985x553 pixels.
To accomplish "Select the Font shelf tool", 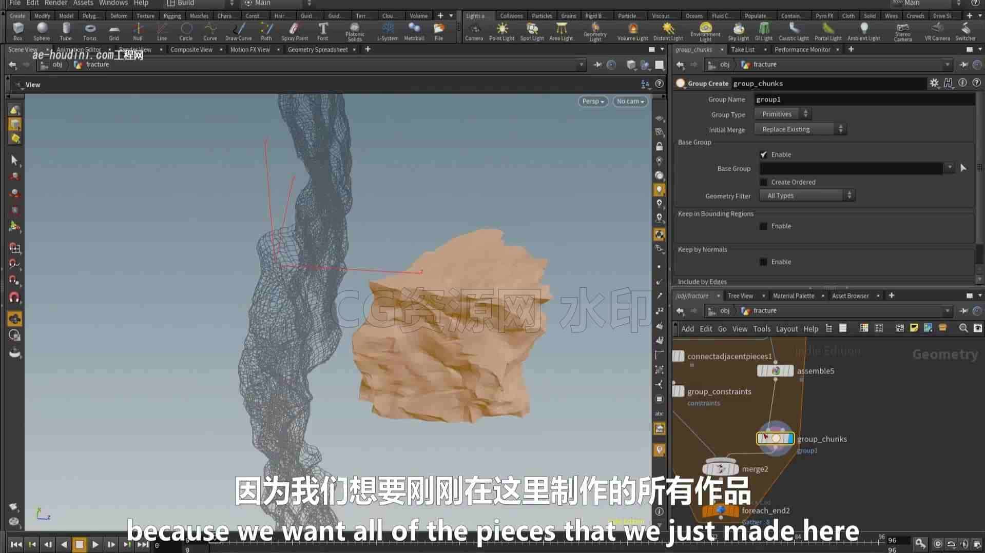I will (323, 31).
